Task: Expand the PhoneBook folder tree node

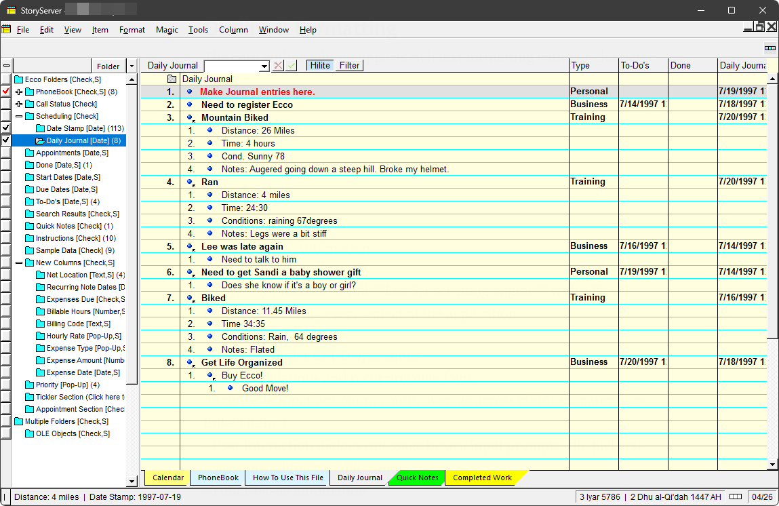Action: click(19, 92)
